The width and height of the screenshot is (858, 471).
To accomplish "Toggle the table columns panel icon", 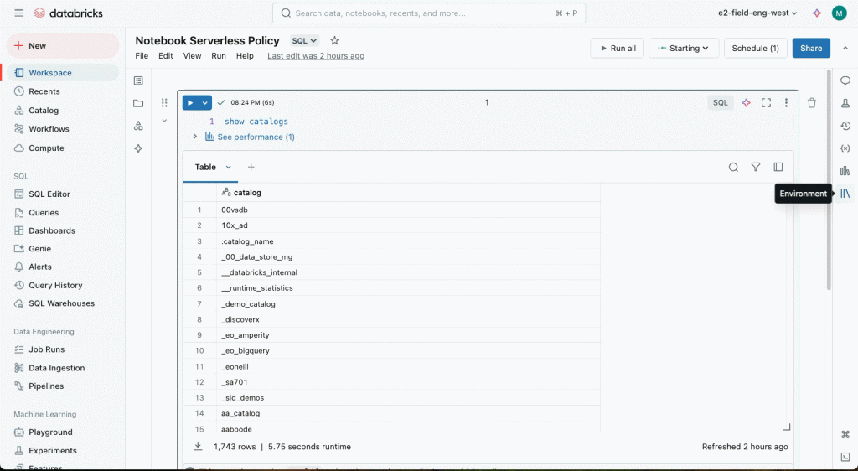I will point(778,167).
